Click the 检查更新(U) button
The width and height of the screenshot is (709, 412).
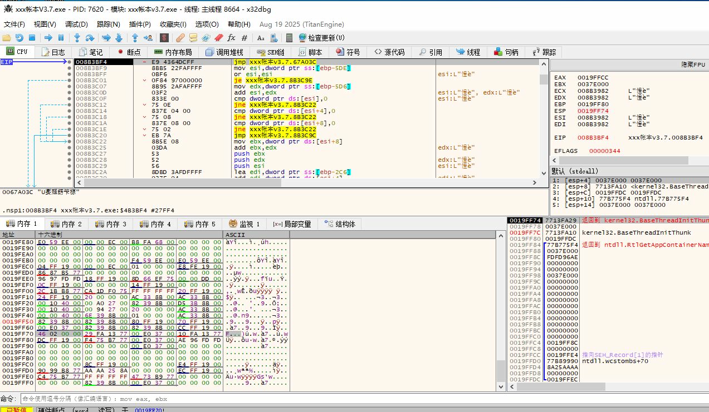click(x=322, y=38)
